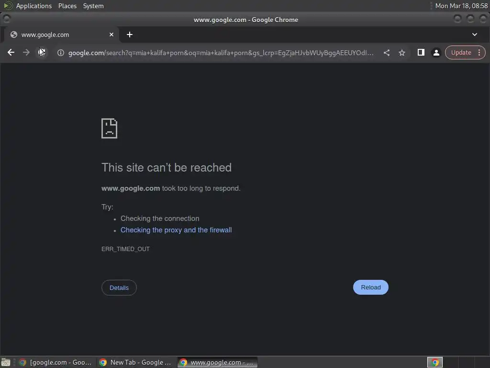Expand the tab search dropdown chevron
Viewport: 490px width, 368px height.
click(x=474, y=34)
